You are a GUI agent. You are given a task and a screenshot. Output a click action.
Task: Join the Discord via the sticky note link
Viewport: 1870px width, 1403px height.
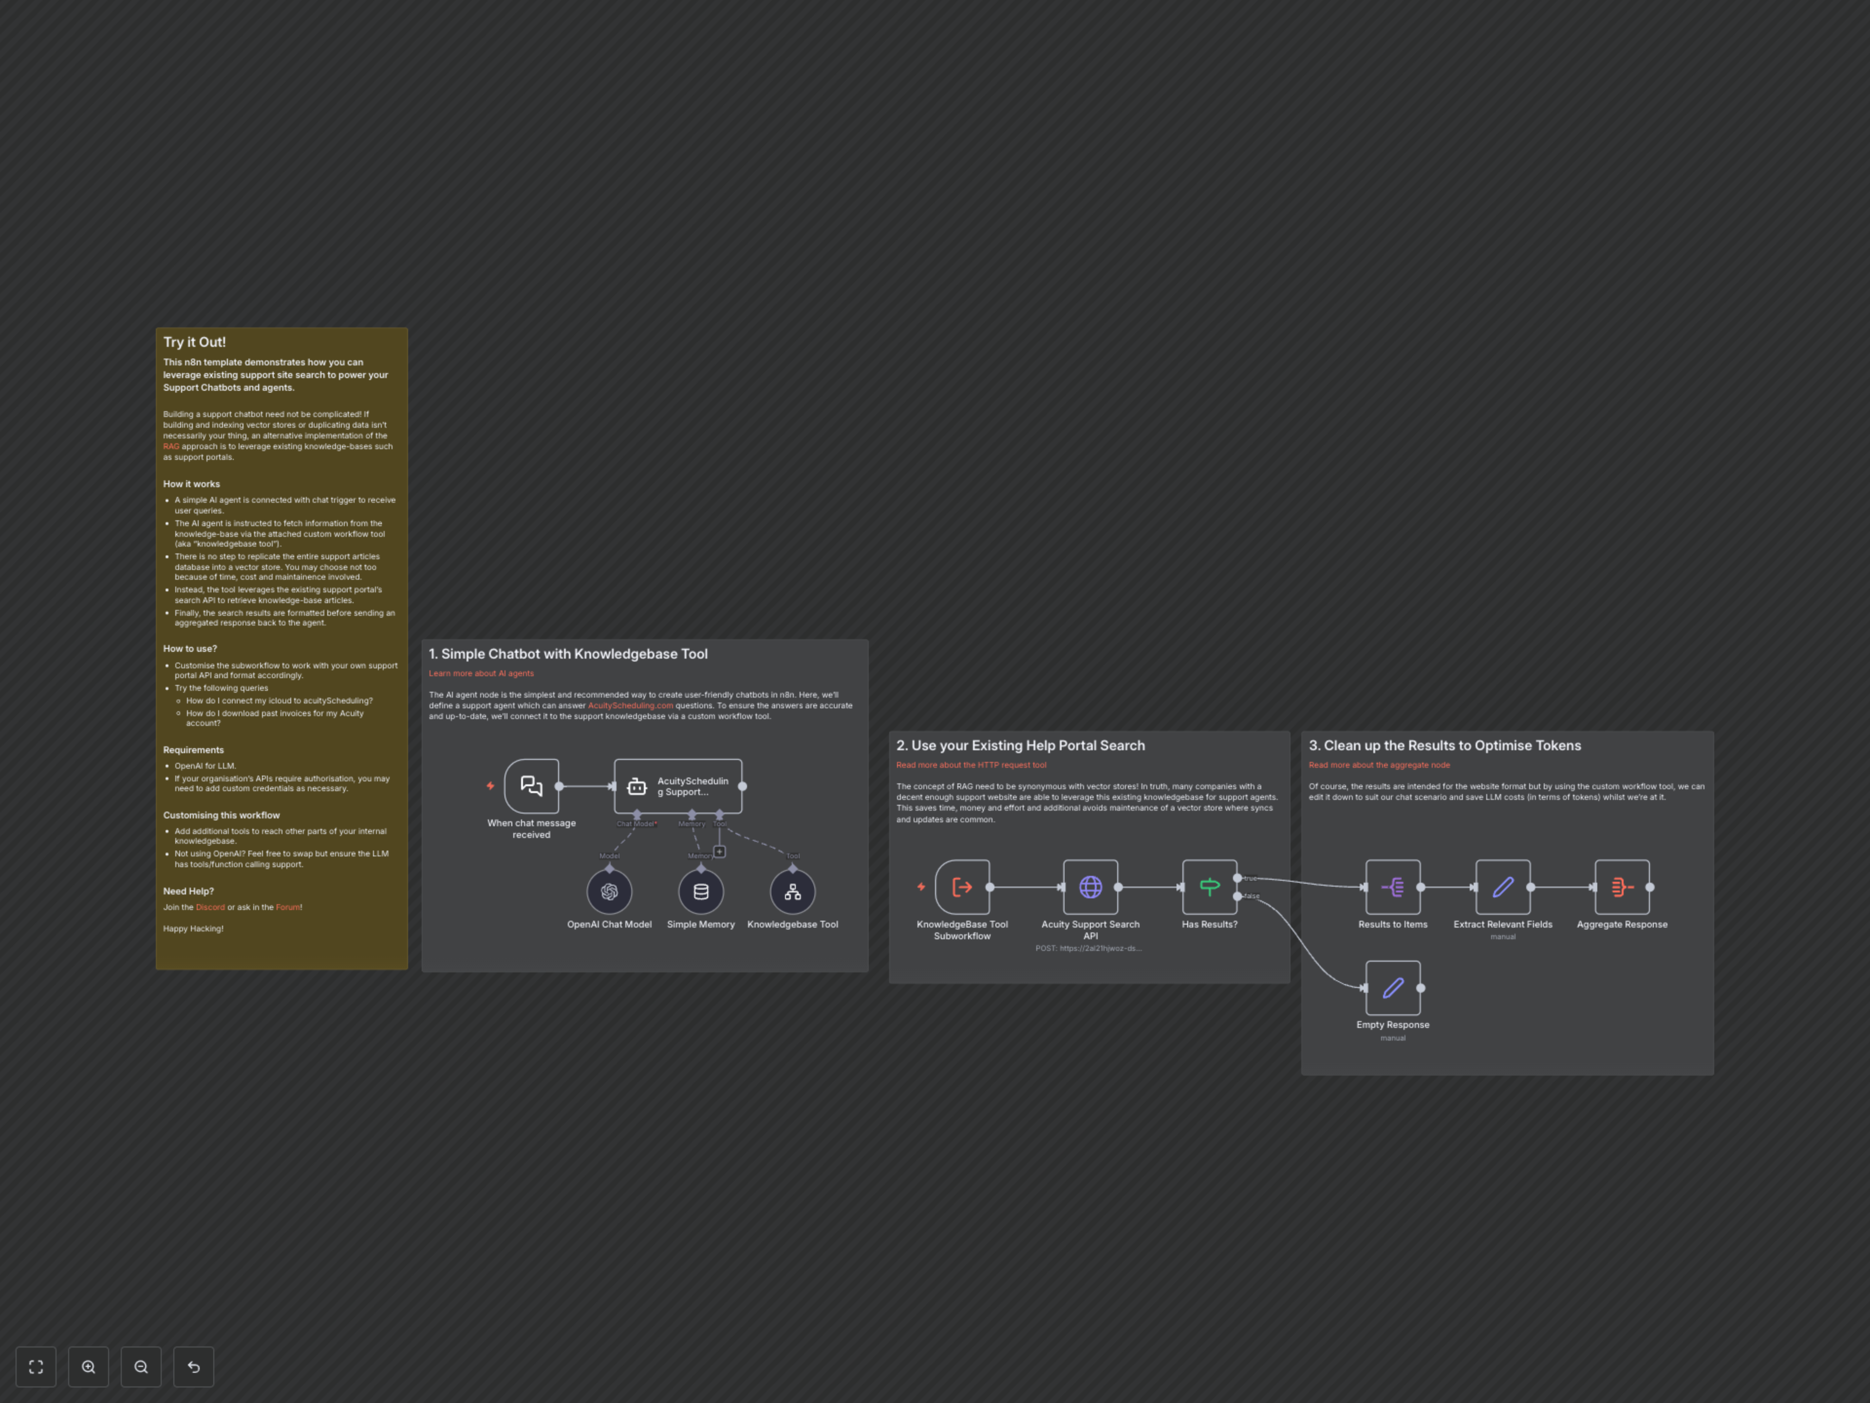pos(210,907)
